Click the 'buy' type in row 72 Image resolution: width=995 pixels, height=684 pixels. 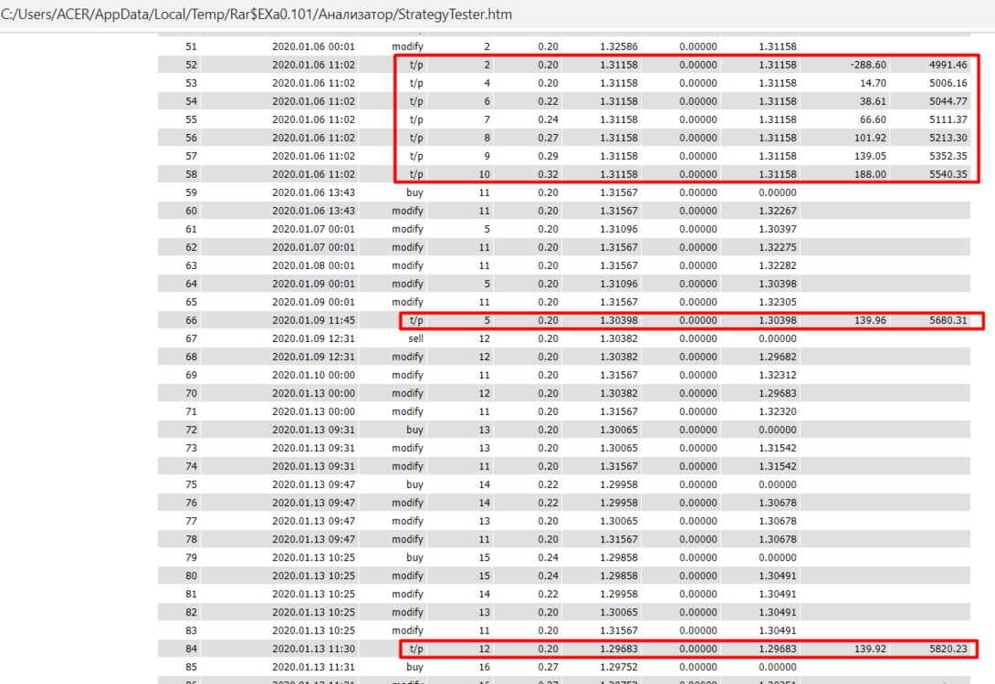(x=415, y=430)
